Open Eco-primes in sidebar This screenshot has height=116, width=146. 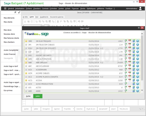click(8, 90)
